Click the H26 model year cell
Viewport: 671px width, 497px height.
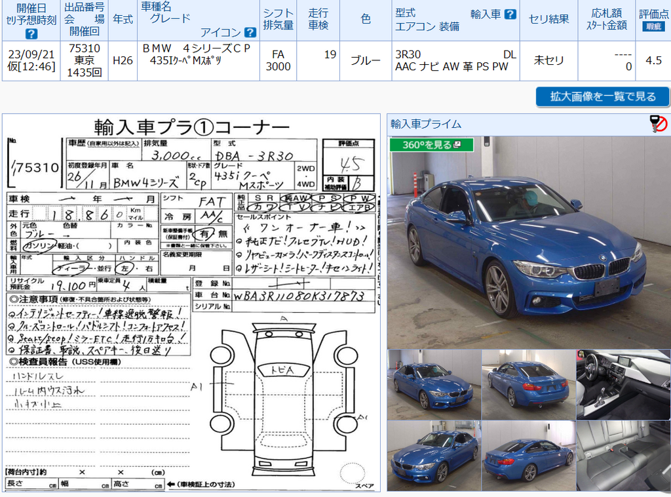click(x=123, y=61)
